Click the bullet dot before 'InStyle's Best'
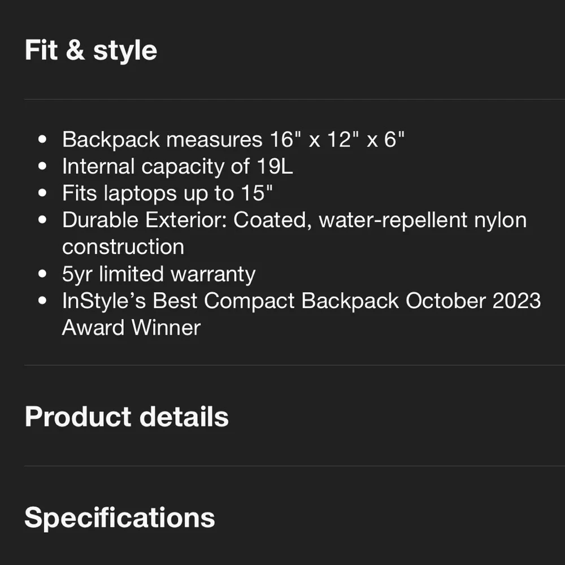 pos(42,301)
